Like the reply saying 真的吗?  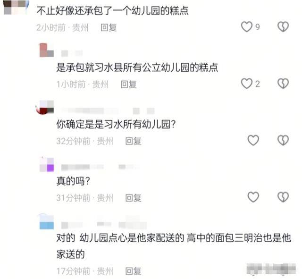[253, 197]
